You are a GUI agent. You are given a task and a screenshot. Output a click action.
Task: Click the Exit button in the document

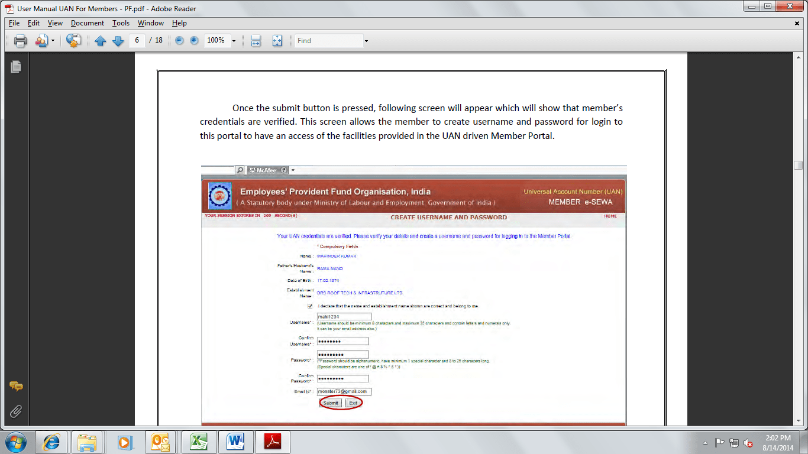point(353,403)
